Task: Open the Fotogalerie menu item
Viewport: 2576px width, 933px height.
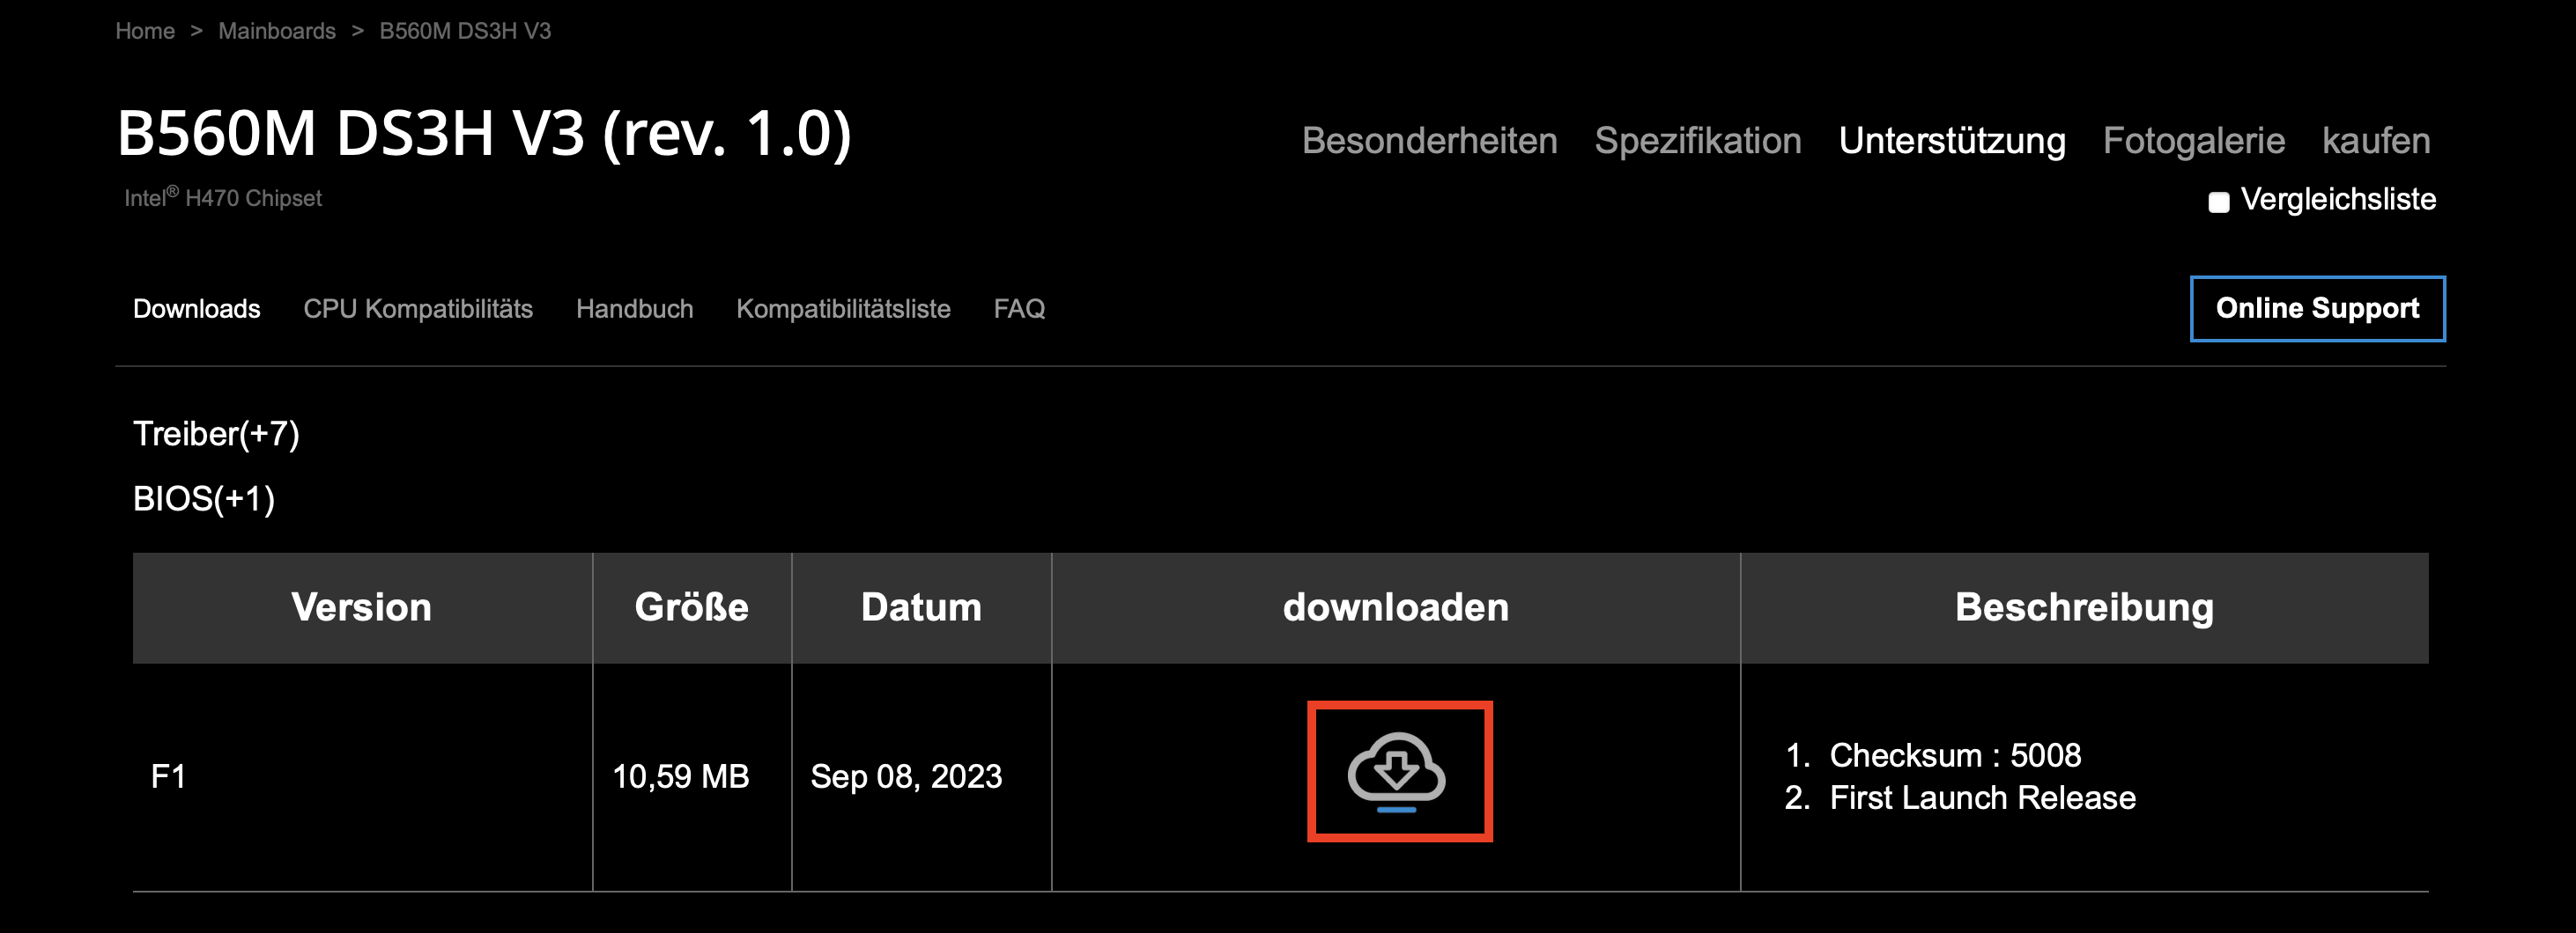Action: click(2193, 141)
